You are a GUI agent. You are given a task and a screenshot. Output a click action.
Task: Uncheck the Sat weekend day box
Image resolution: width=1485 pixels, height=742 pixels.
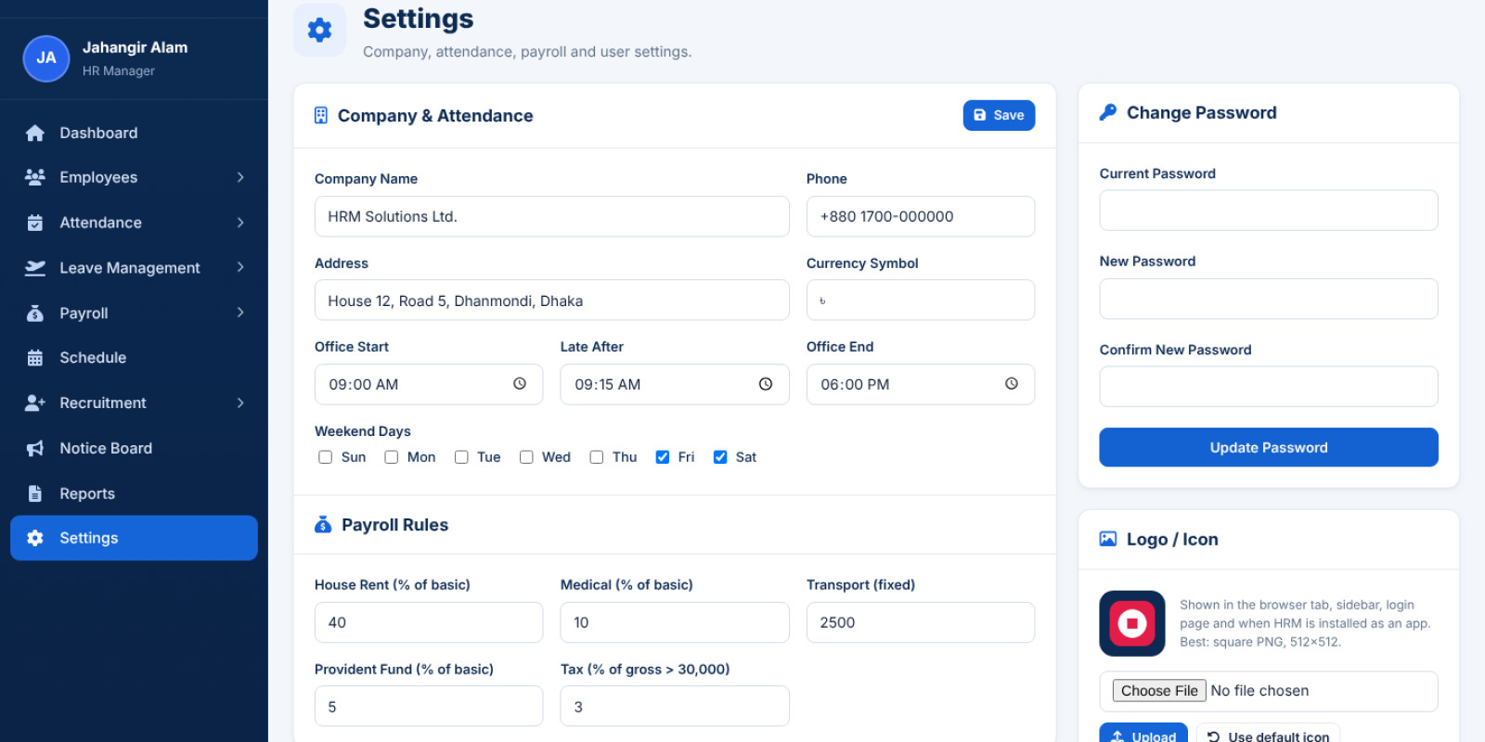pos(720,457)
